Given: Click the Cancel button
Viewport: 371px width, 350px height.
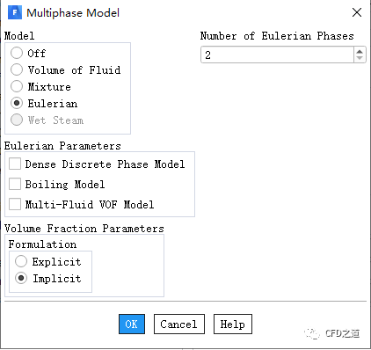Looking at the screenshot, I should 179,324.
